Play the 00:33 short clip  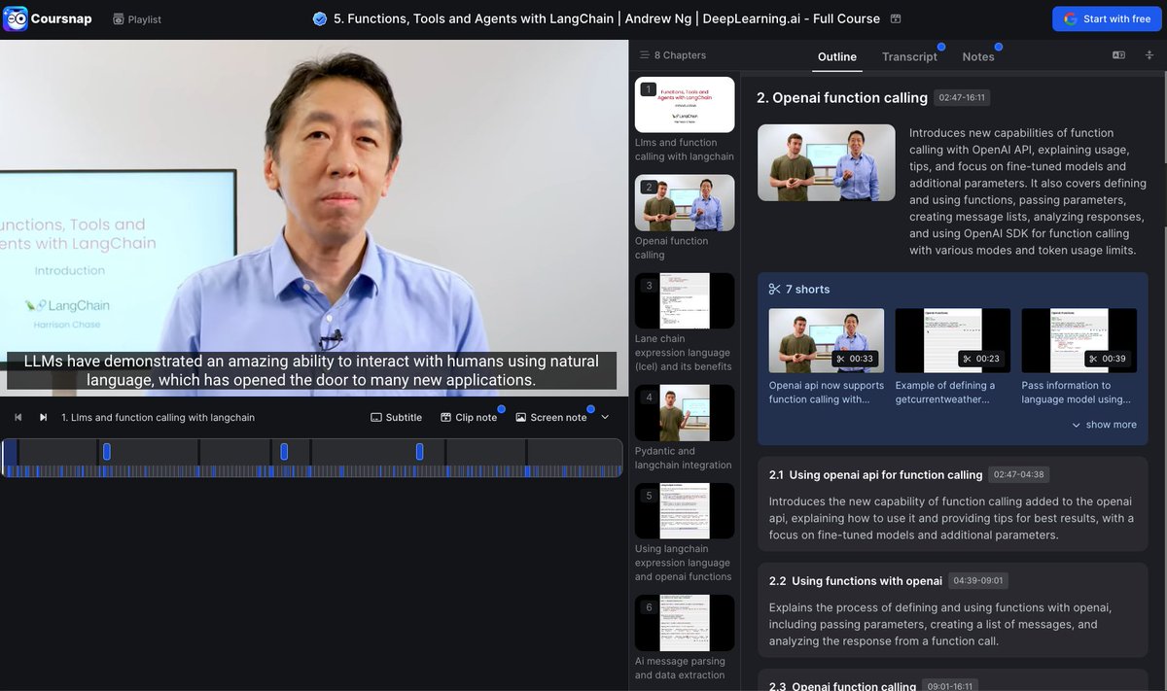(x=827, y=340)
